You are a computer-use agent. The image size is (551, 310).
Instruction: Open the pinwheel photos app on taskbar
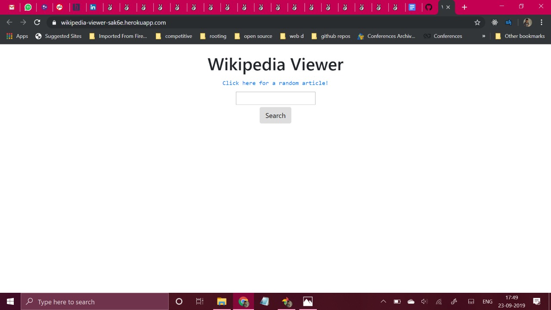click(x=286, y=302)
